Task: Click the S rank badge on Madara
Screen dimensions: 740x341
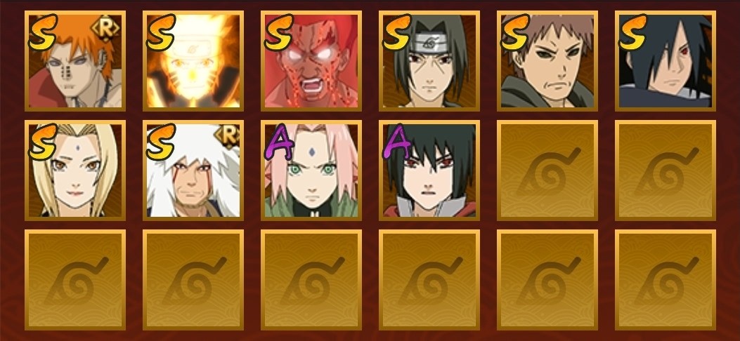Action: pyautogui.click(x=633, y=32)
